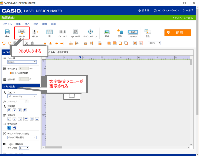This screenshot has height=156, width=199.
Task: Open the 設定 menu
Action: tap(36, 24)
